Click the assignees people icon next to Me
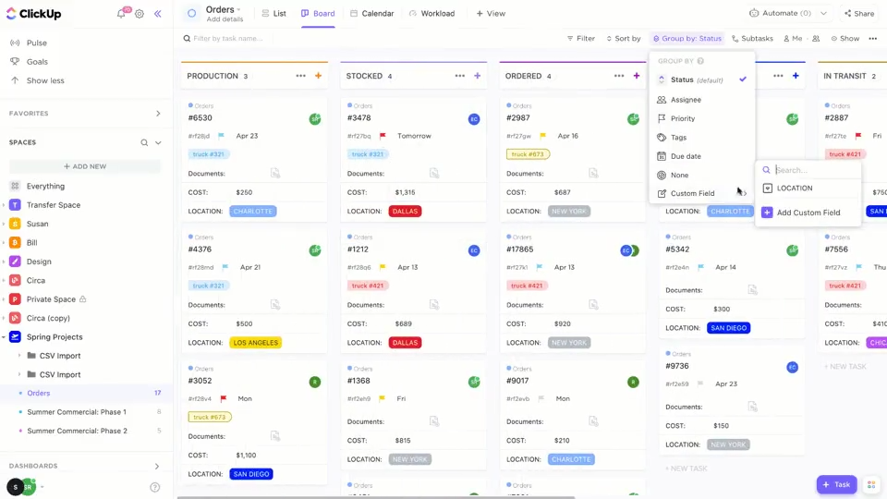887x499 pixels. (816, 39)
